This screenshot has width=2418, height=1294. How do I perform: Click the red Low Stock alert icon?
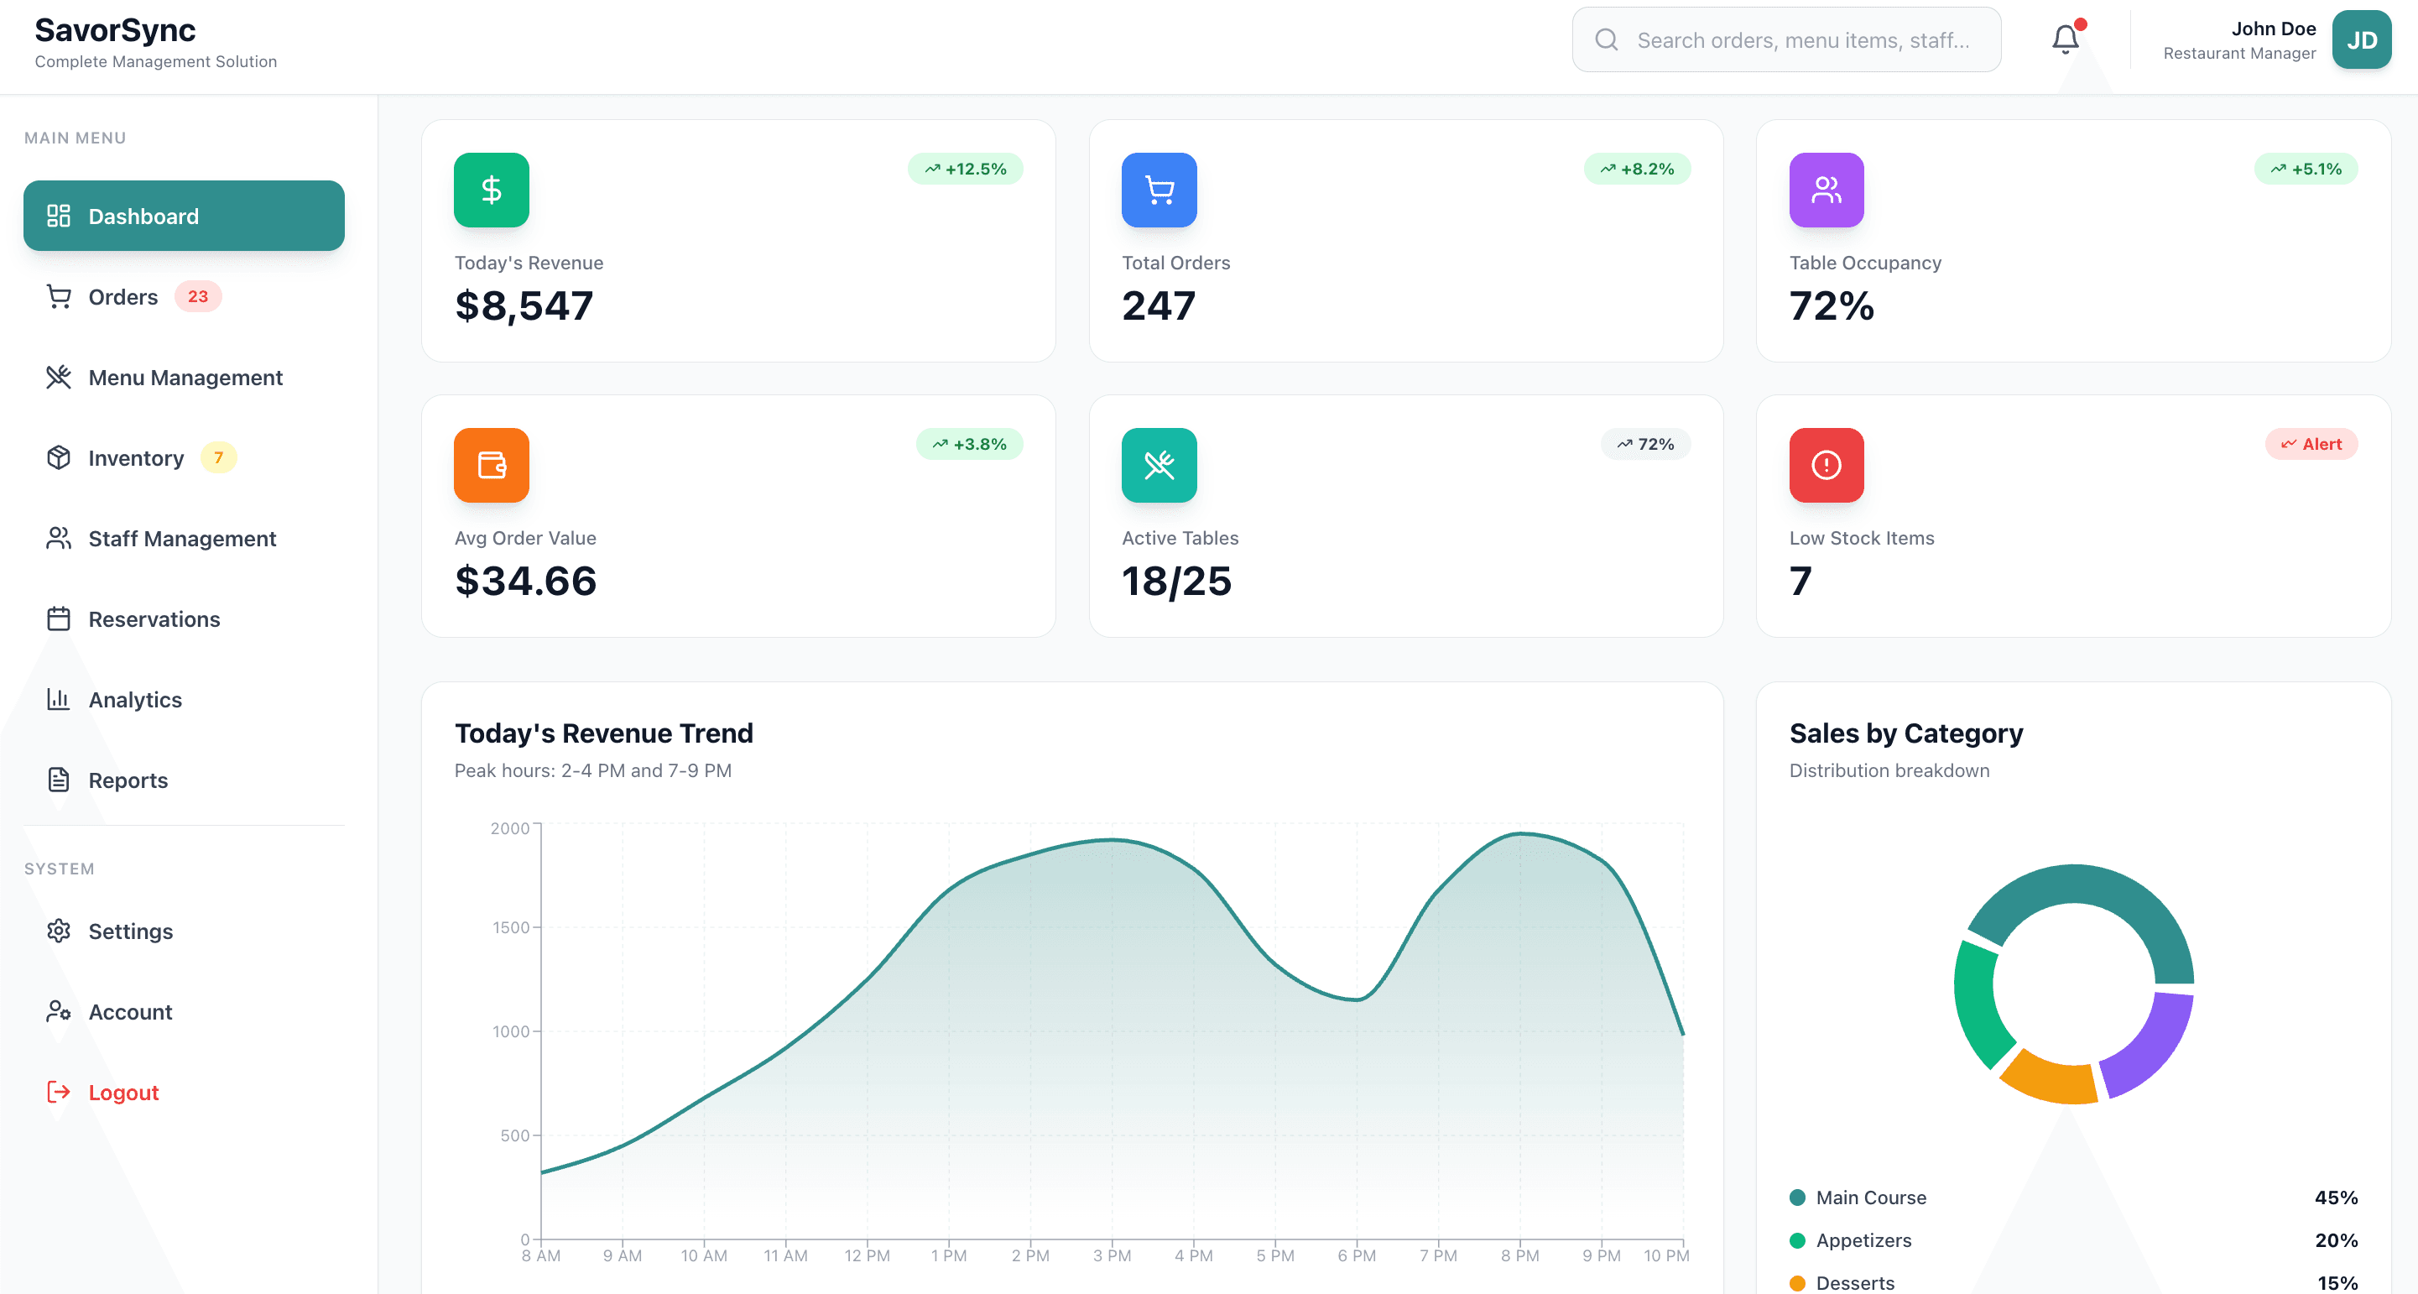coord(1826,465)
